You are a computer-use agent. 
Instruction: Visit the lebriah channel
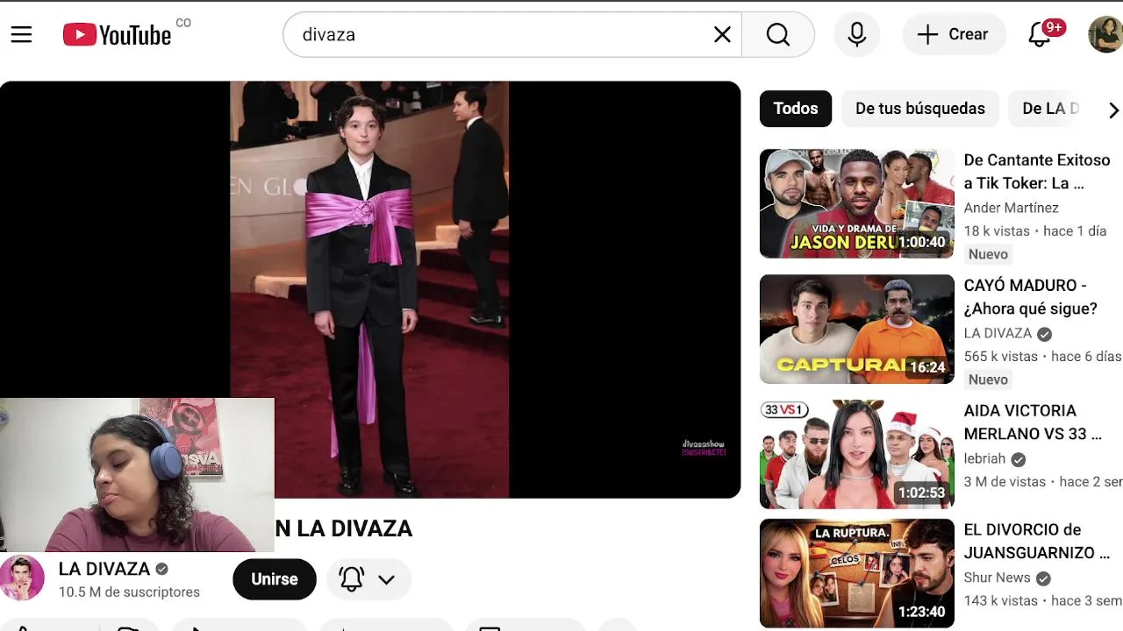click(984, 458)
